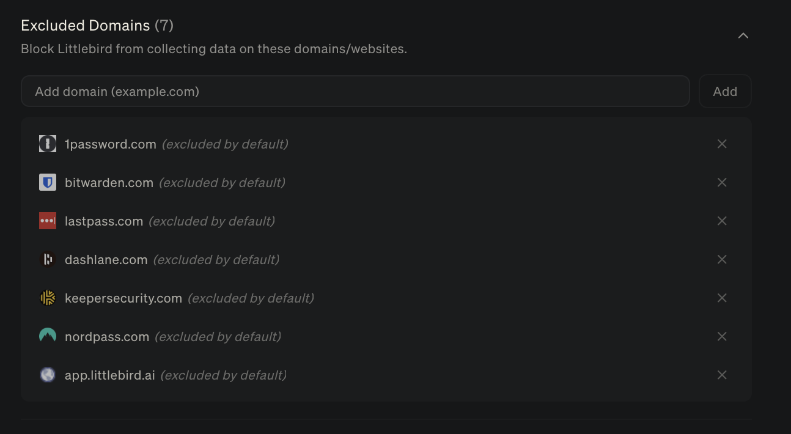Delete keepersecurity.com exclusion
The width and height of the screenshot is (791, 434).
tap(722, 298)
